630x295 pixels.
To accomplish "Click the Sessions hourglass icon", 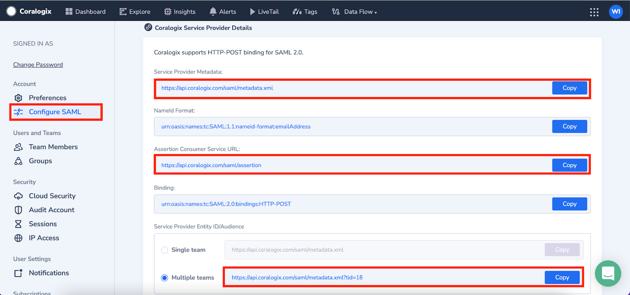I will pyautogui.click(x=19, y=224).
